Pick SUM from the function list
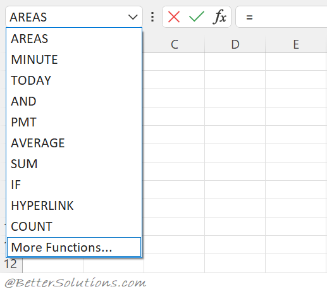327x294 pixels. coord(74,164)
